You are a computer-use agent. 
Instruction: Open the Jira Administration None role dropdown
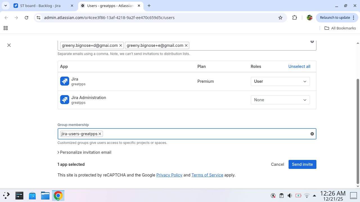click(x=280, y=100)
